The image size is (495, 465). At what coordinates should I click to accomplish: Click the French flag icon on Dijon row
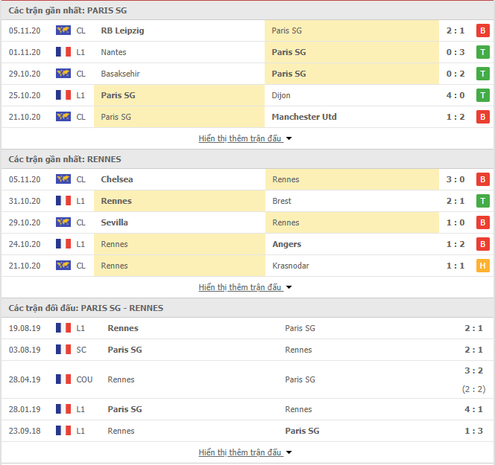point(63,94)
